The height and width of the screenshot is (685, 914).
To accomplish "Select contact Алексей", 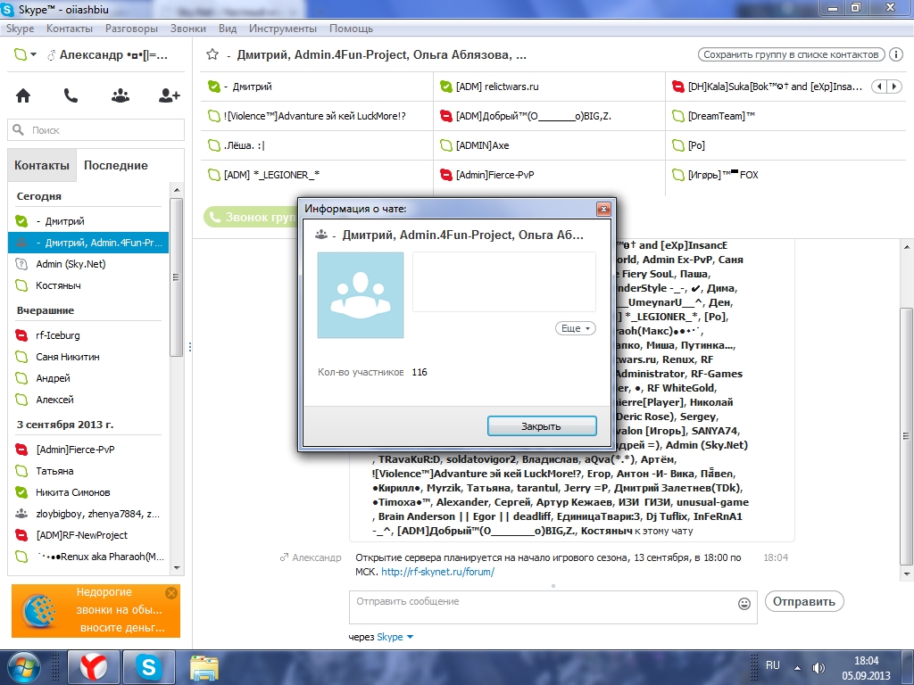I will pos(88,400).
